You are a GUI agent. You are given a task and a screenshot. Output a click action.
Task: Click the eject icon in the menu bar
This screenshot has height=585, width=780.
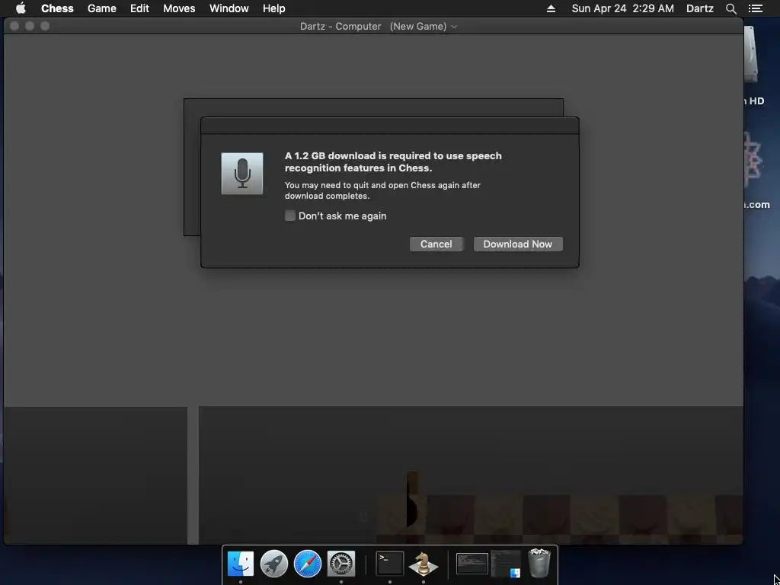(x=551, y=8)
